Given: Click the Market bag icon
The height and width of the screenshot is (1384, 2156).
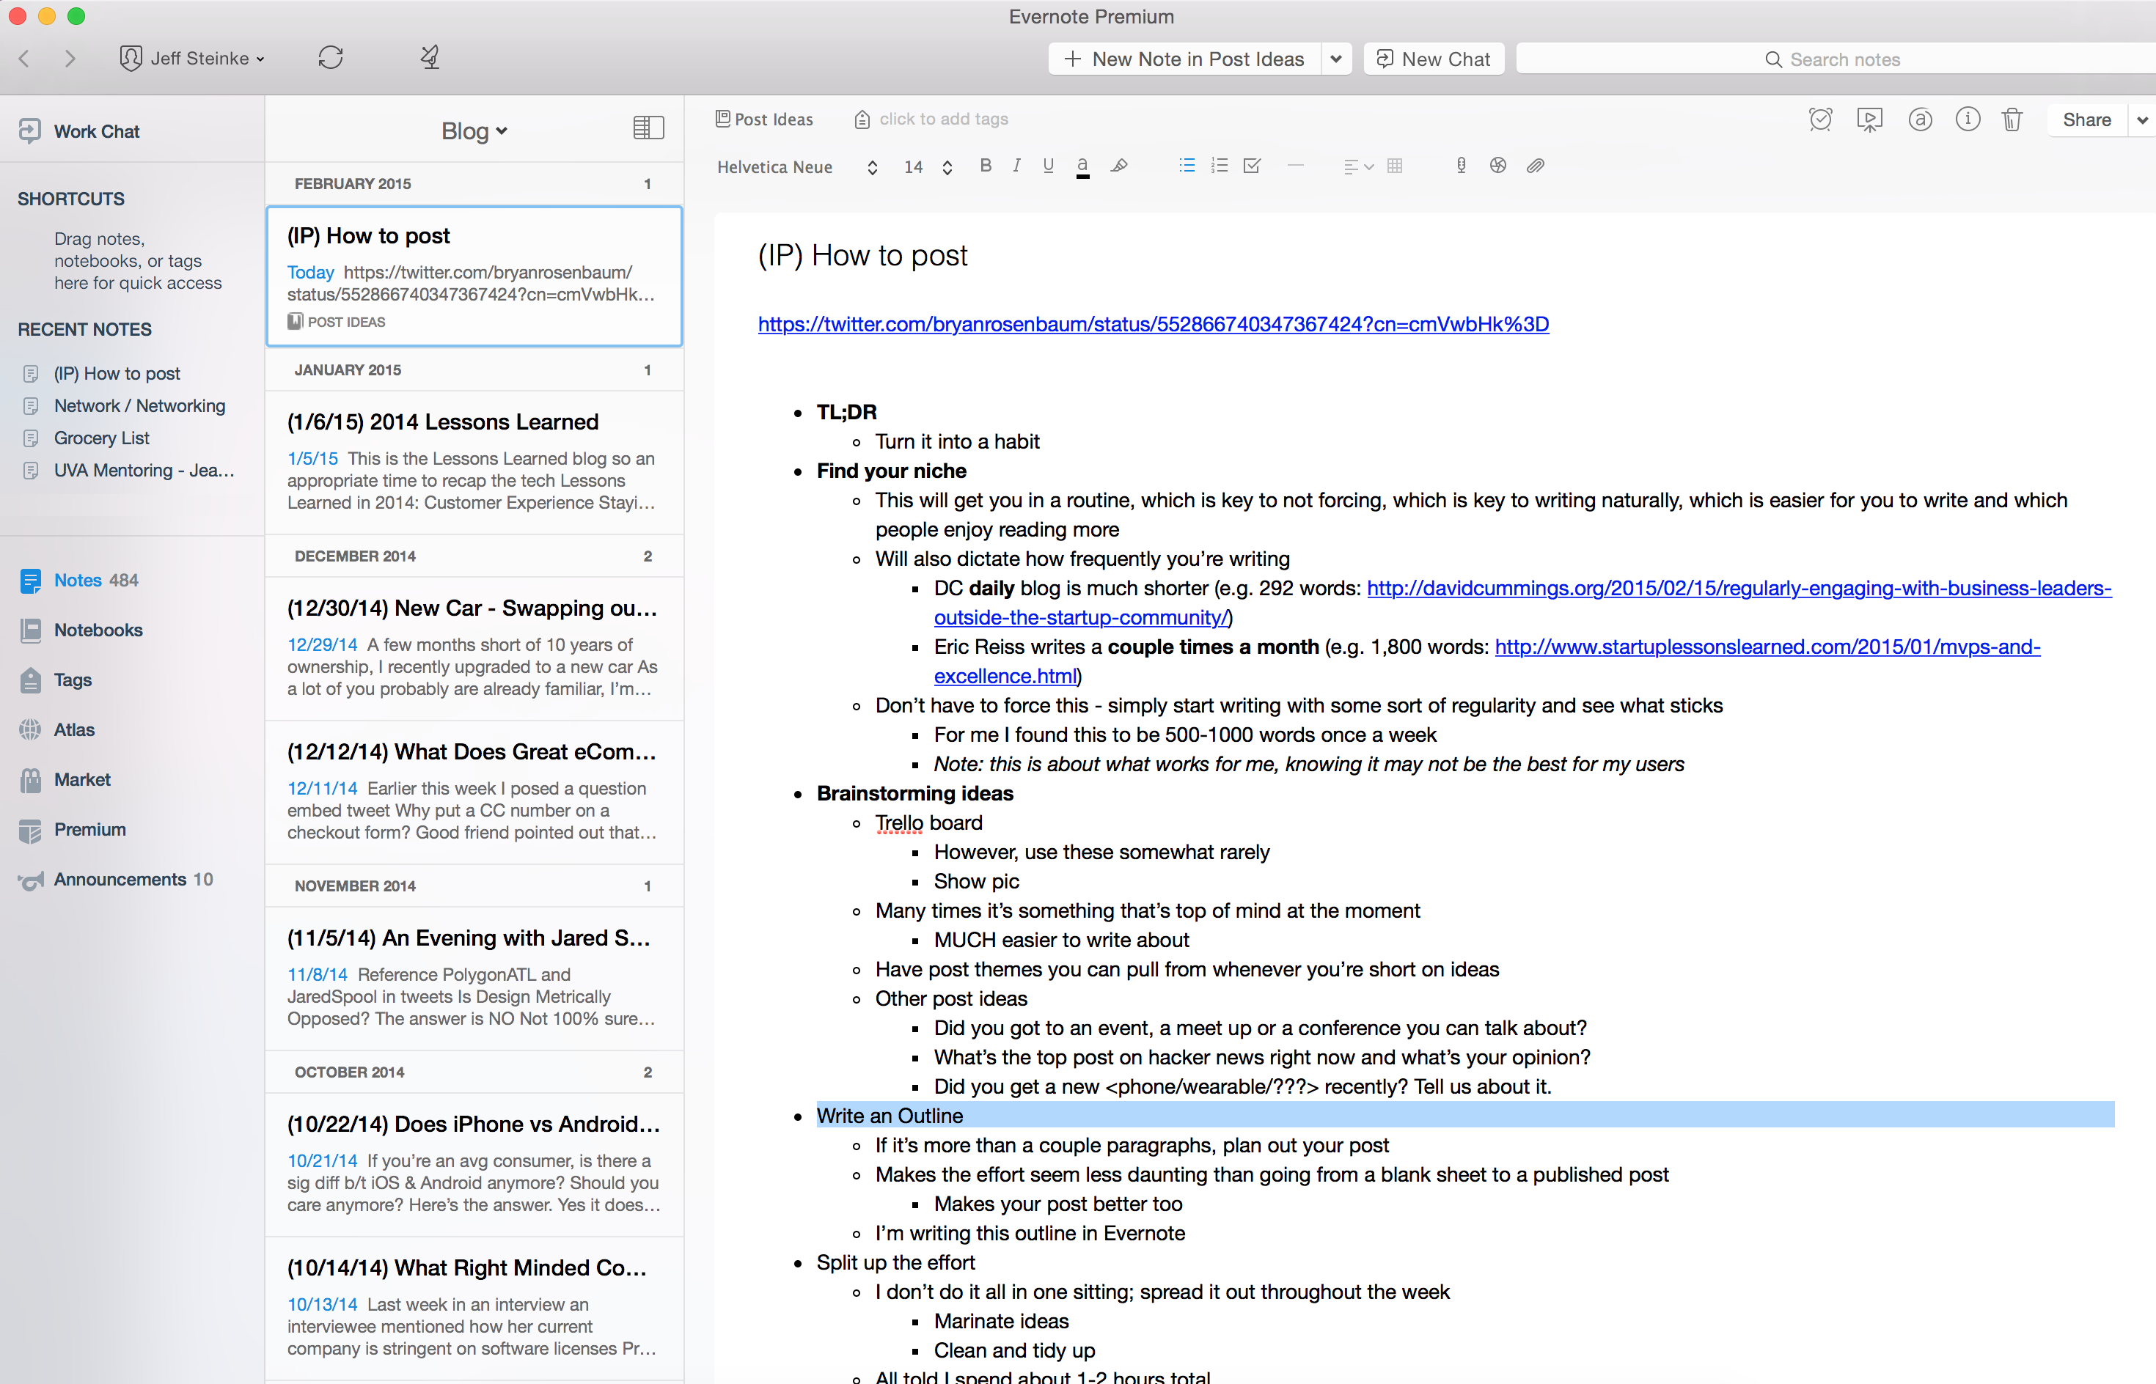Looking at the screenshot, I should coord(31,780).
